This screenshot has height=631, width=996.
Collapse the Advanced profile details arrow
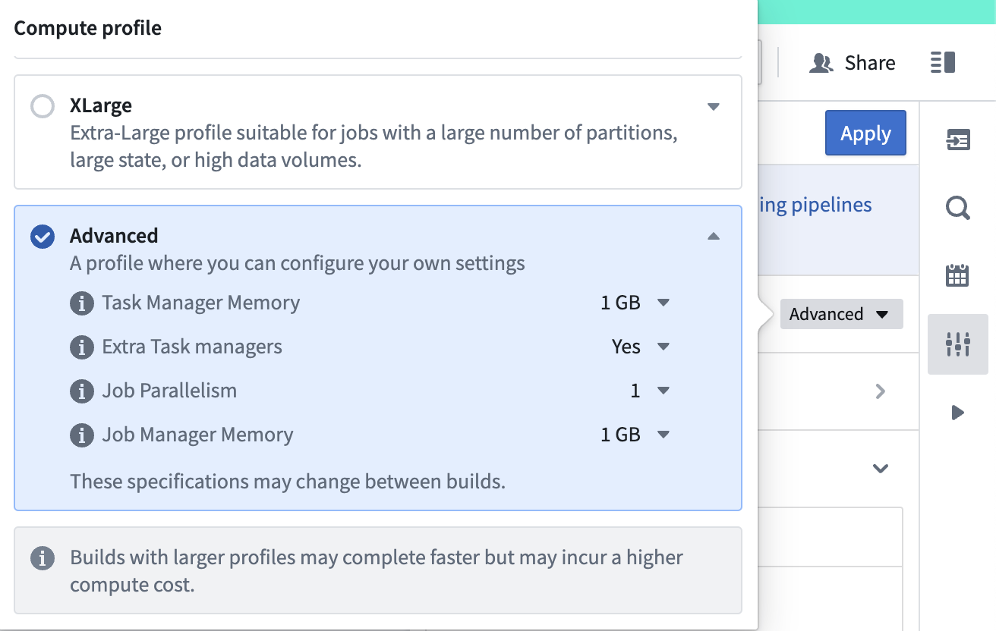pyautogui.click(x=713, y=237)
